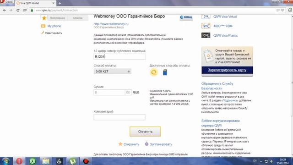Open the My phone saved payment
The height and width of the screenshot is (165, 293).
point(54,26)
